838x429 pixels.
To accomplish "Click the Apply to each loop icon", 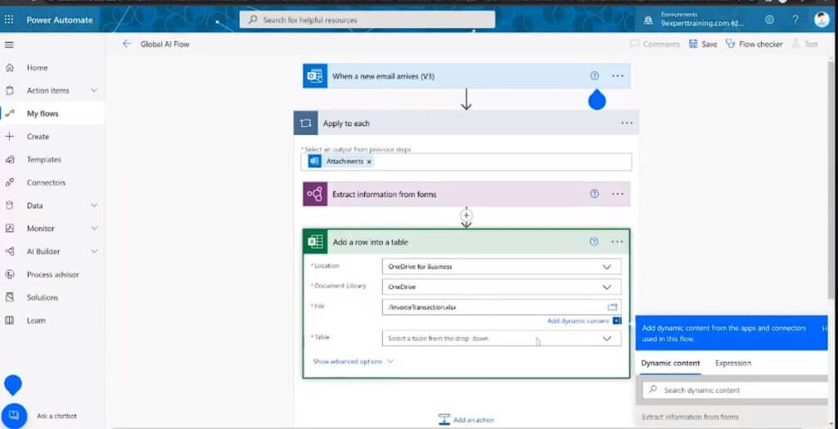I will tap(305, 123).
